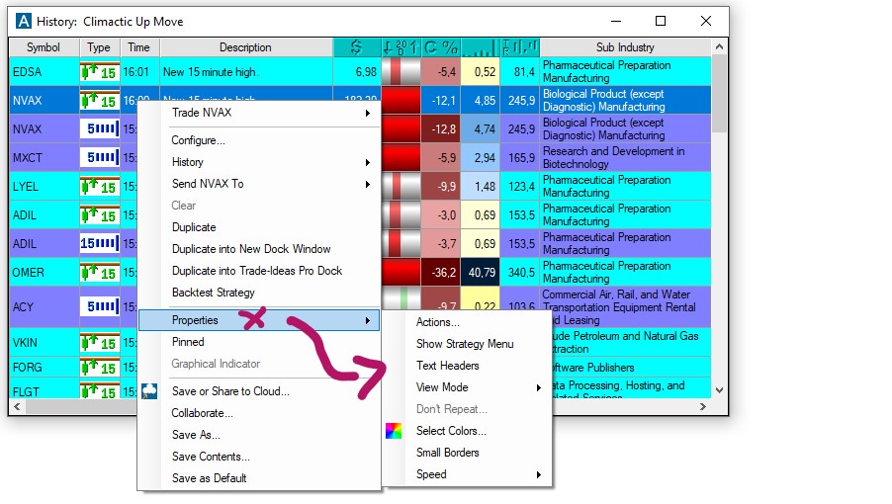Click the rainbow color icon beside Select Colors
892x504 pixels.
(x=394, y=431)
